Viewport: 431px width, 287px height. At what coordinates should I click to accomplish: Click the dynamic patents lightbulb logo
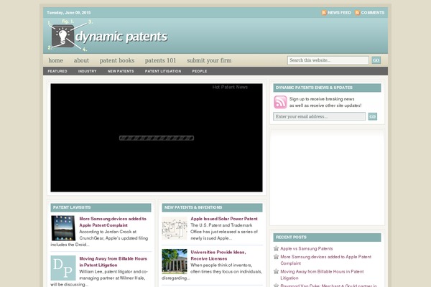click(x=62, y=36)
